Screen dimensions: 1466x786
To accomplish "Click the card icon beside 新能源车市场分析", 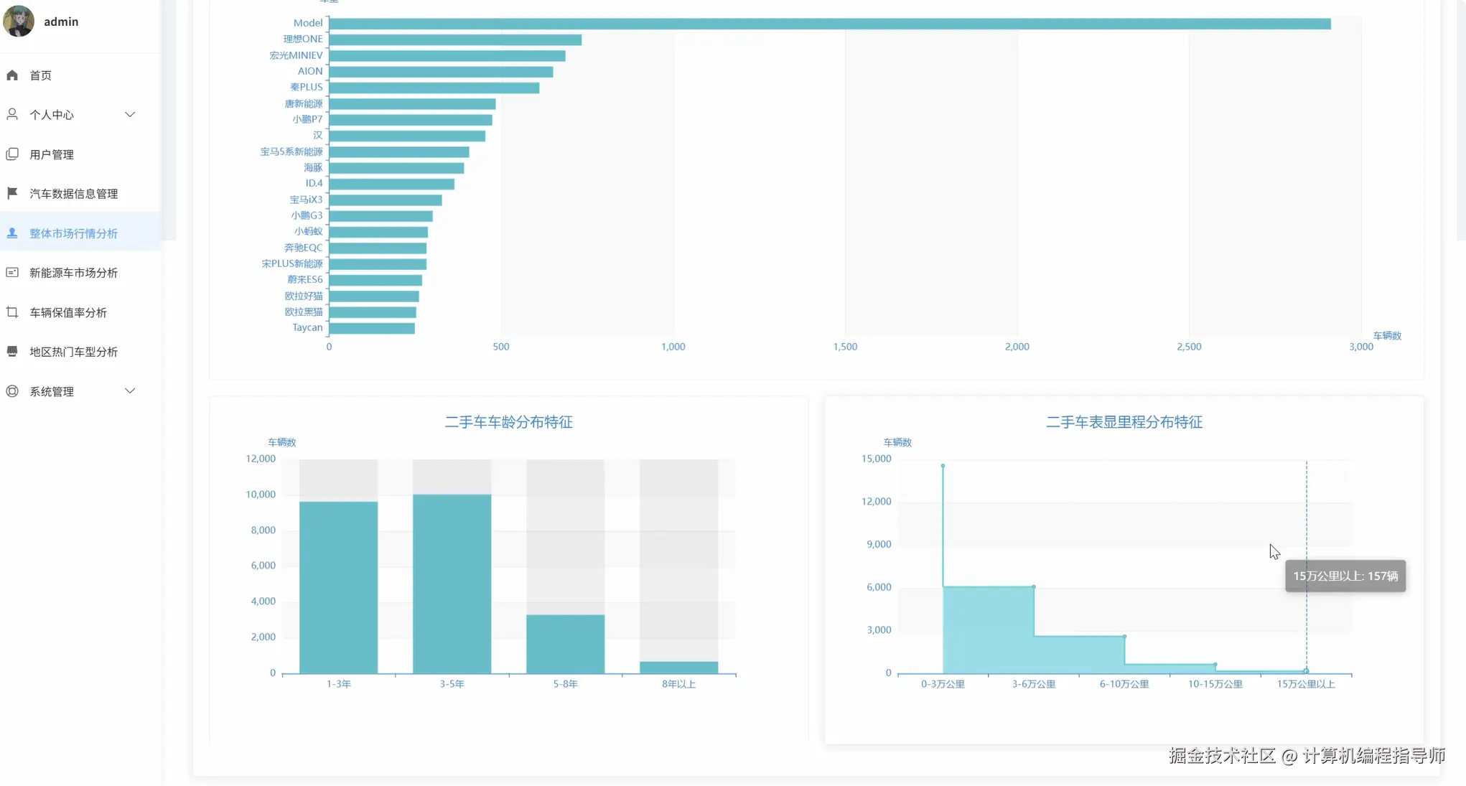I will pyautogui.click(x=12, y=272).
